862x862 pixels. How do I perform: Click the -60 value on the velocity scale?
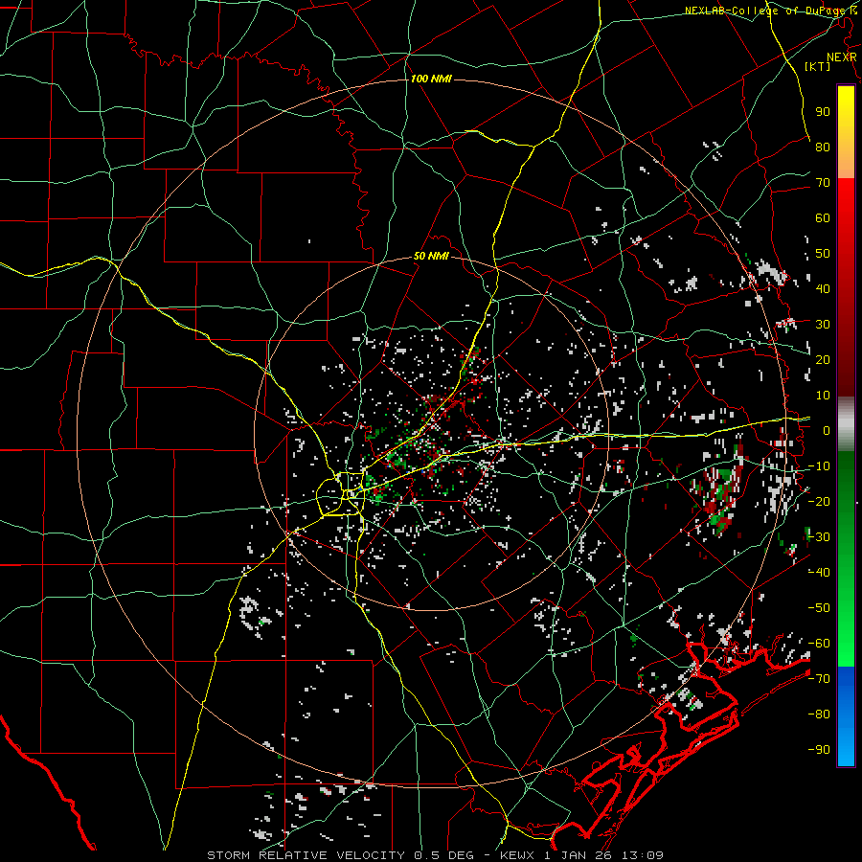819,644
